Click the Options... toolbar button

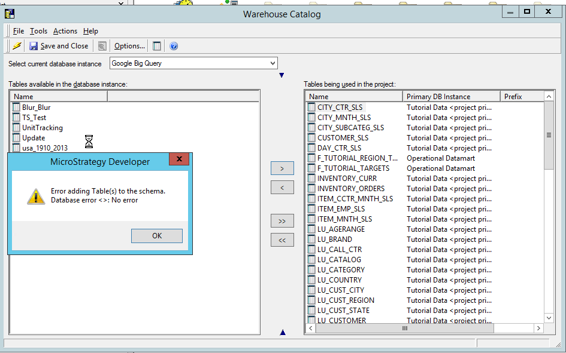pyautogui.click(x=129, y=46)
